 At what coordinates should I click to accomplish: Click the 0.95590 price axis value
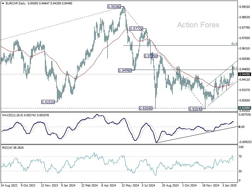click(245, 59)
